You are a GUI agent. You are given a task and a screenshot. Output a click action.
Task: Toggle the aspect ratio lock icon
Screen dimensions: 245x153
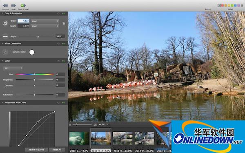pos(64,23)
